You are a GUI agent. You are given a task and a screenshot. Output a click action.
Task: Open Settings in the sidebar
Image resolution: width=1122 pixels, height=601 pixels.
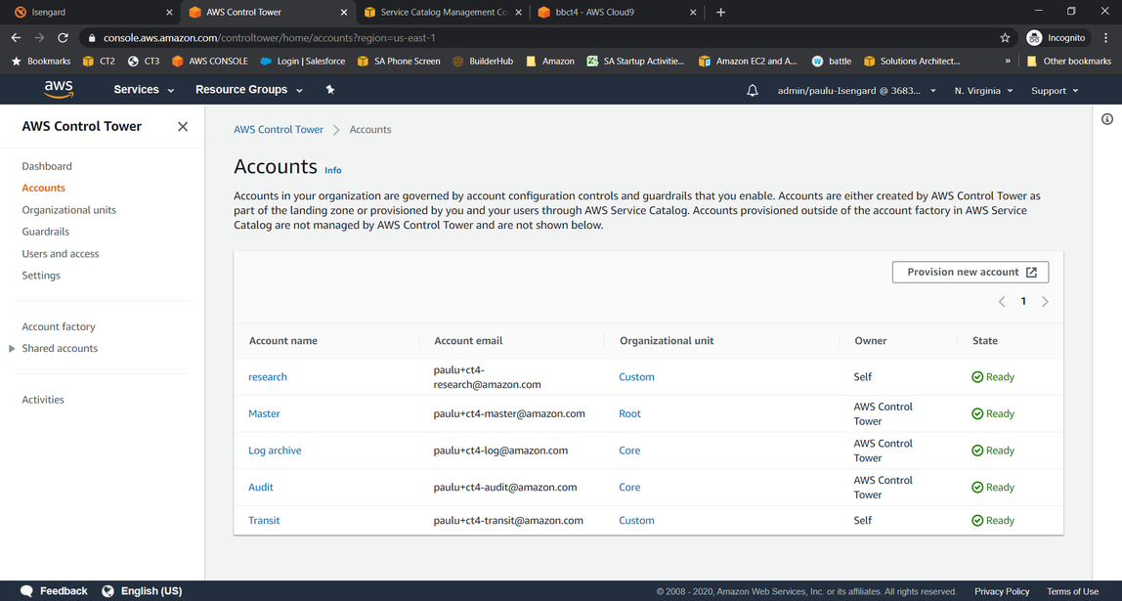(41, 275)
